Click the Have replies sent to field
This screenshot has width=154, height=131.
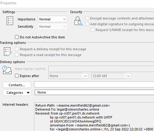click(101, 69)
